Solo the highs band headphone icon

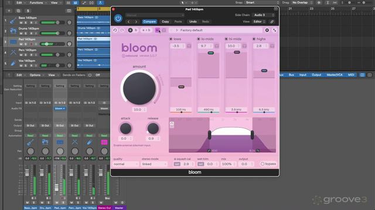272,45
